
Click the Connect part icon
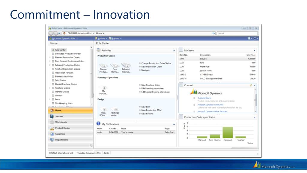(x=181, y=85)
